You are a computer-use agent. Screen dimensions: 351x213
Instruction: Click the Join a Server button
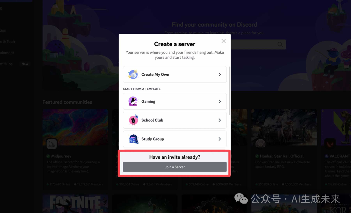175,167
